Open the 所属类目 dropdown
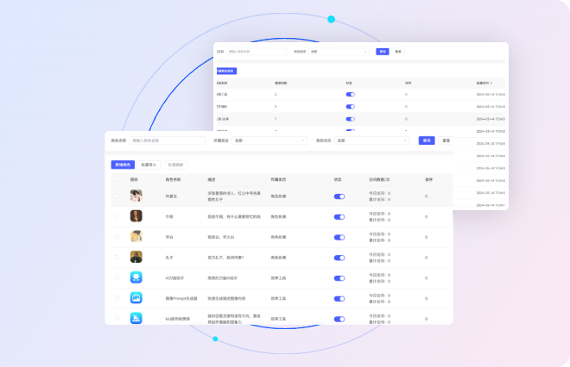This screenshot has height=367, width=570. [269, 140]
